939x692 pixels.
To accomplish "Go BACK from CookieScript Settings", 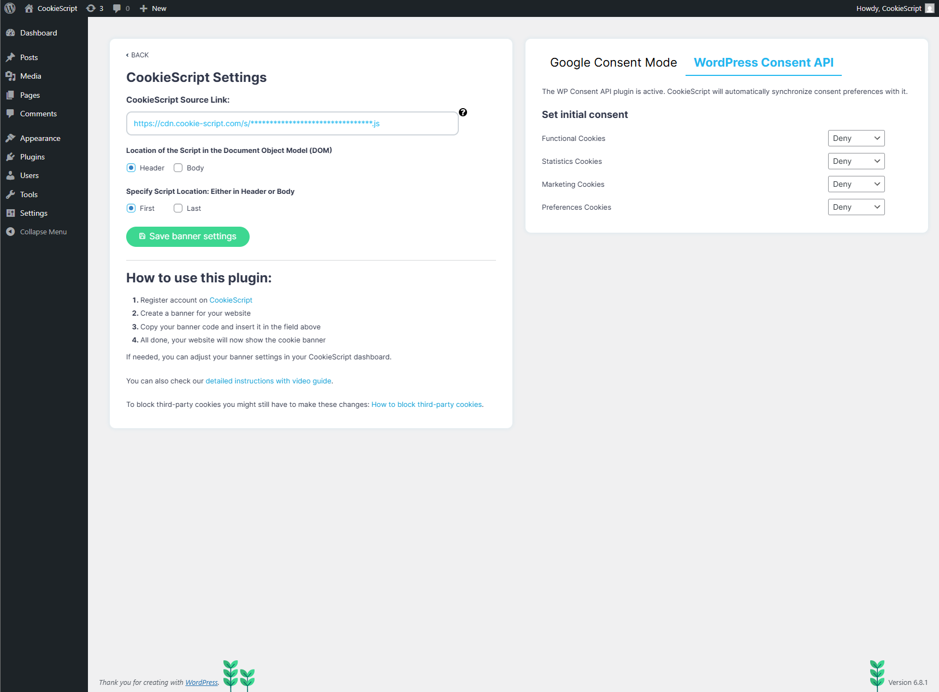I will point(138,55).
